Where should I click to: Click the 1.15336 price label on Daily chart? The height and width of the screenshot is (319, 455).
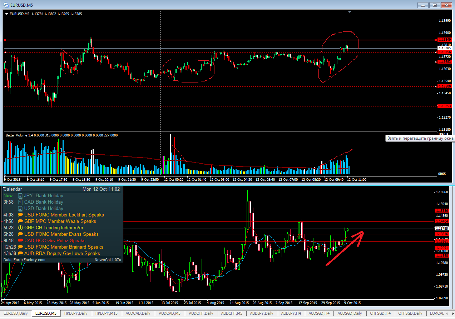pos(442,211)
